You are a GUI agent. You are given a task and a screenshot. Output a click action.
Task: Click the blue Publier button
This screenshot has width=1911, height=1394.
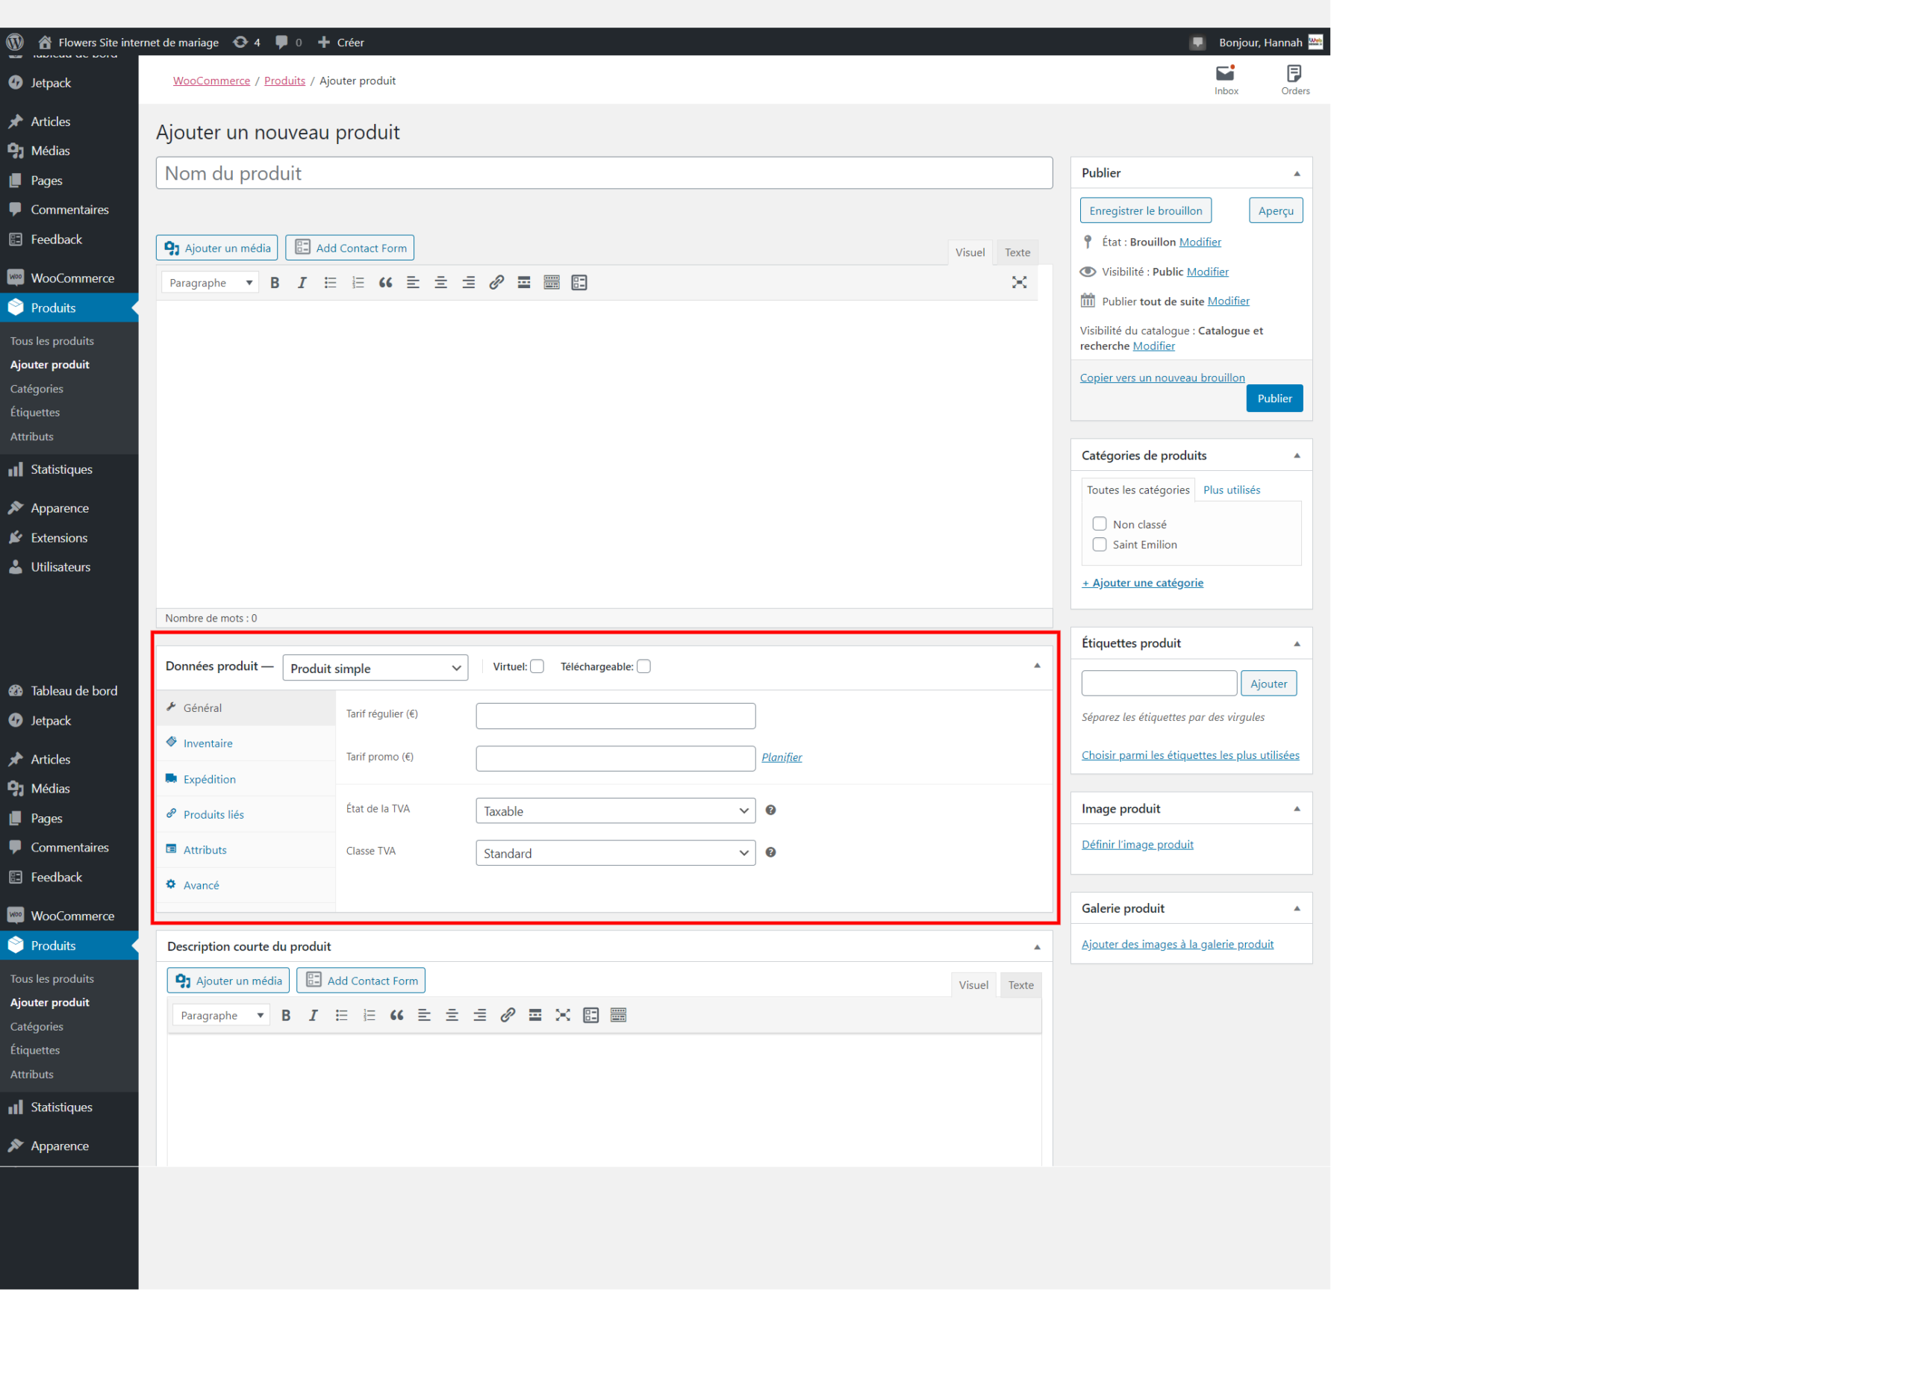(x=1274, y=398)
